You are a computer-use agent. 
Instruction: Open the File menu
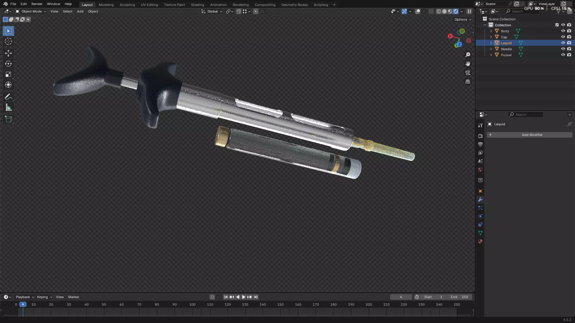pos(13,4)
